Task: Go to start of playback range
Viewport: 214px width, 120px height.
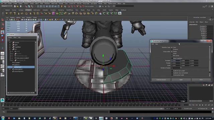Action: [190, 105]
